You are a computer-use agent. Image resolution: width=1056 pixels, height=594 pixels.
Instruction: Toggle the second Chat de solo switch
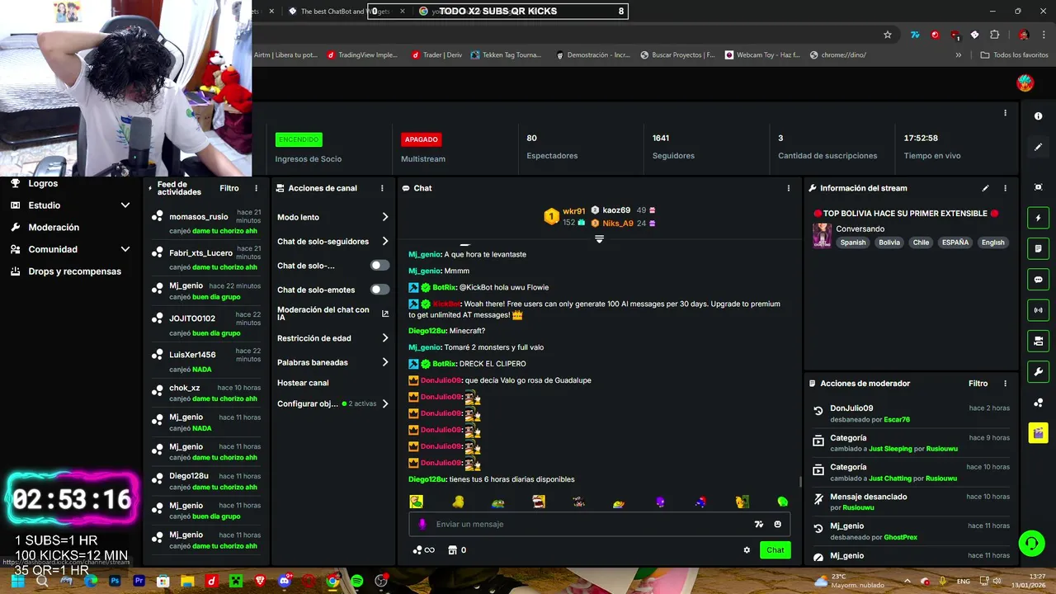379,266
